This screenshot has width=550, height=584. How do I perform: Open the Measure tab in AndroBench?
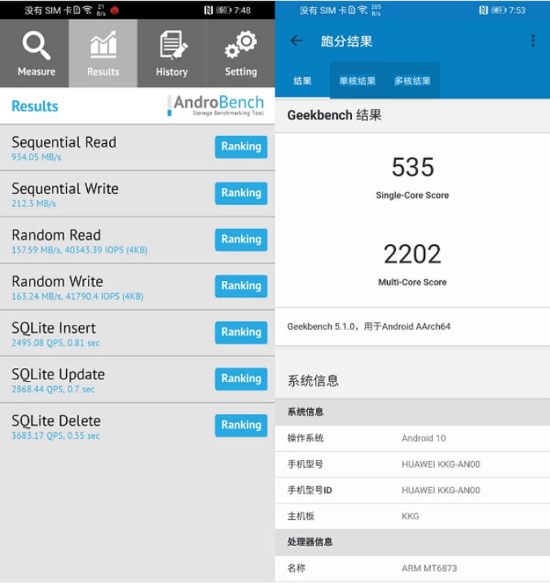pos(34,53)
